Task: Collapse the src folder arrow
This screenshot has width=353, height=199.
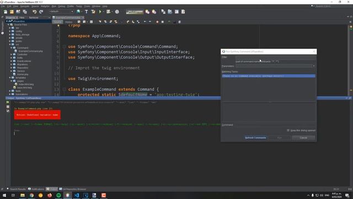Action: tap(10, 45)
